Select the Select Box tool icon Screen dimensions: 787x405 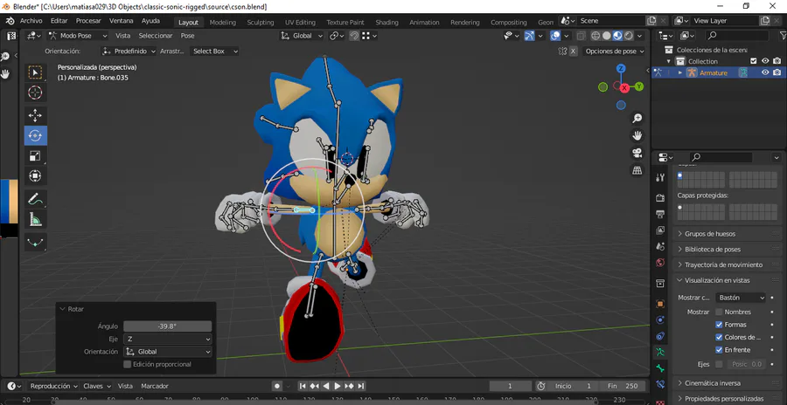35,73
